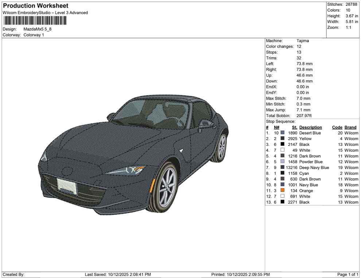Viewport: 361px width, 278px height.
Task: Pick the Orange thread color swatch
Action: click(x=283, y=190)
